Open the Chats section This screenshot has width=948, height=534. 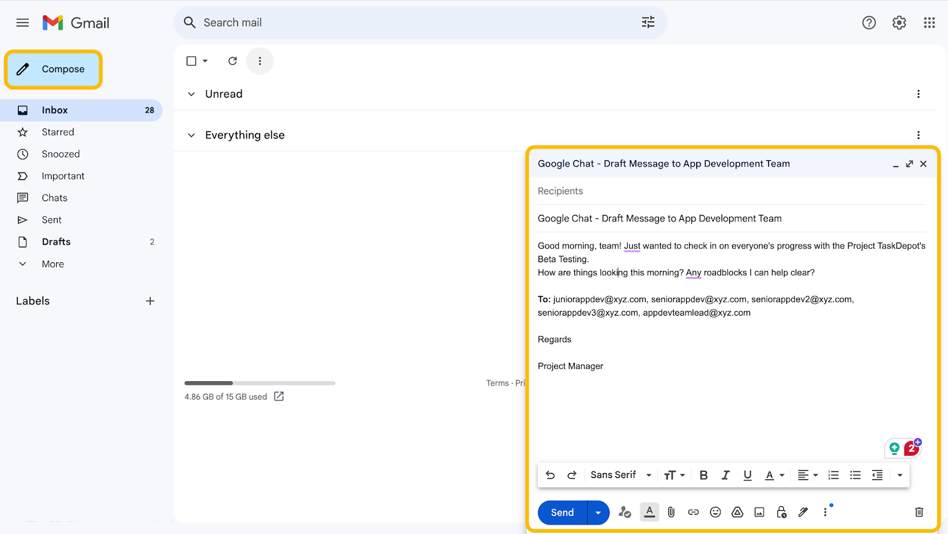point(54,198)
